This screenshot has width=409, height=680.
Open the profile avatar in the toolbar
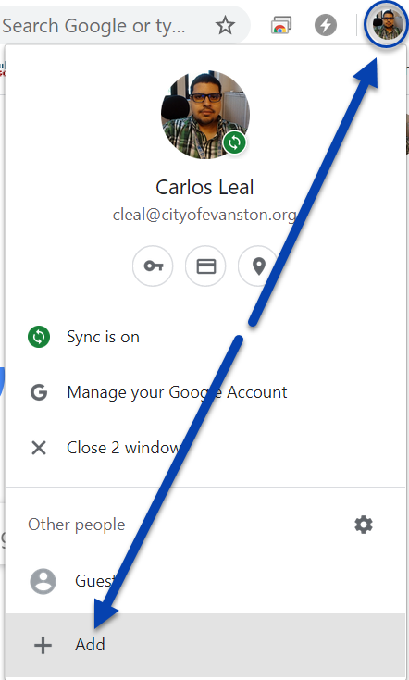(387, 24)
